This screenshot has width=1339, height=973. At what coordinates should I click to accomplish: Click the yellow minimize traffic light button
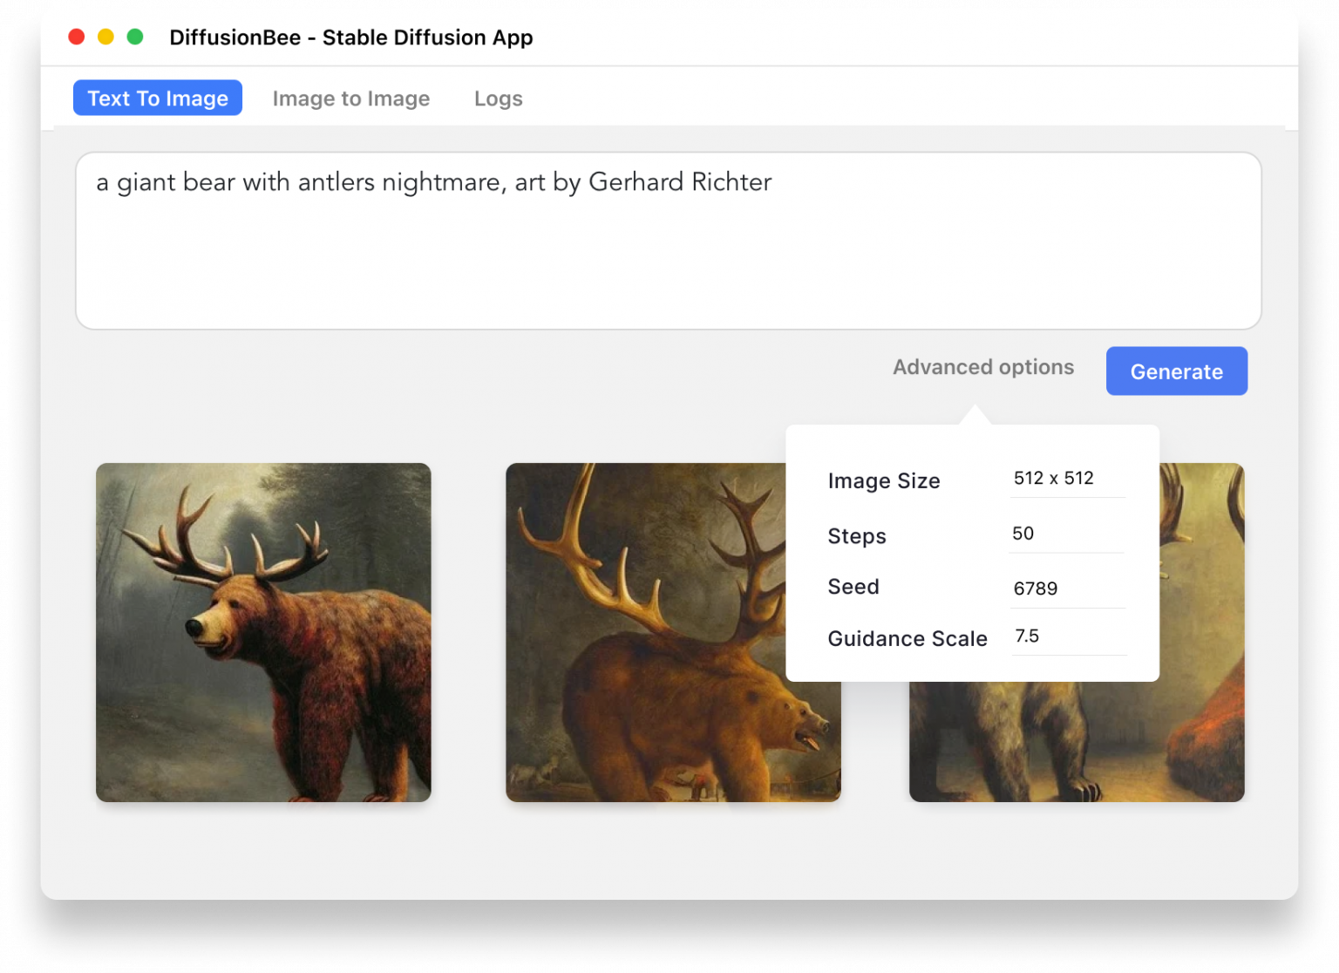[x=105, y=37]
